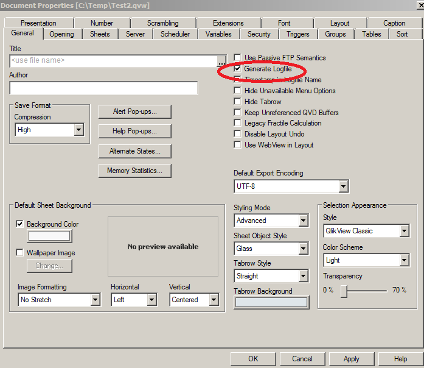Switch to the Security tab
This screenshot has height=368, width=424.
click(x=259, y=34)
